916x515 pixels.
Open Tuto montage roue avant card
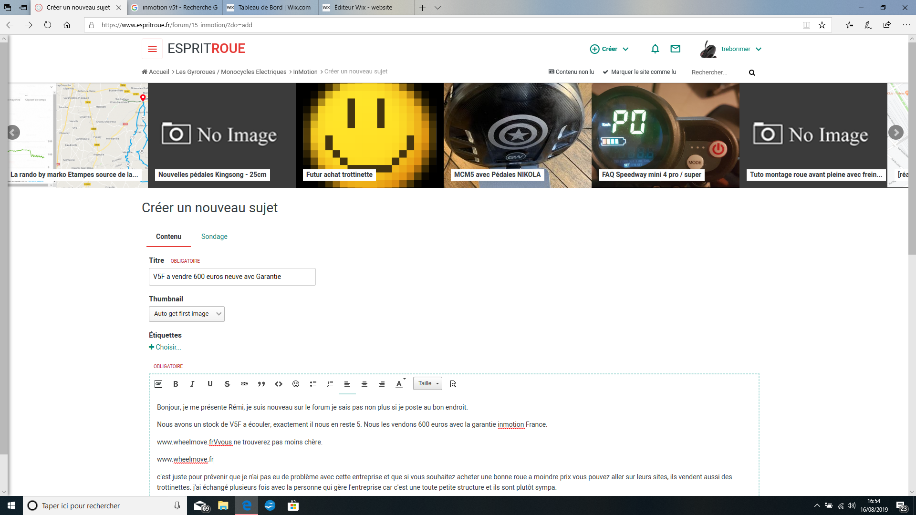tap(813, 135)
